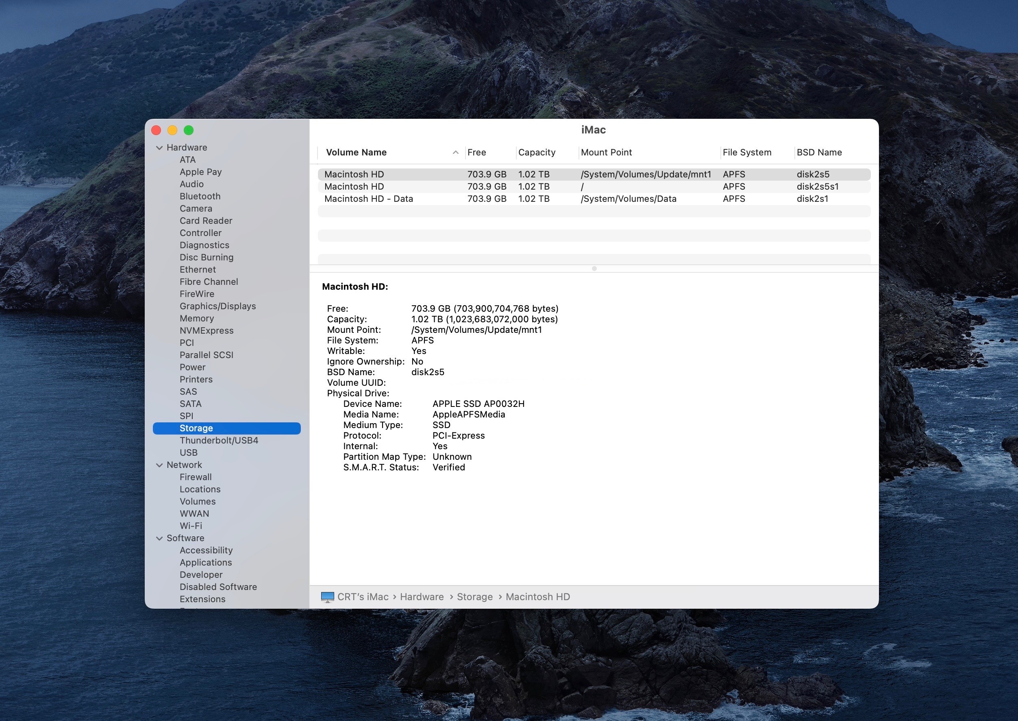Open NVMExpress in the sidebar
The height and width of the screenshot is (721, 1018).
pyautogui.click(x=206, y=331)
